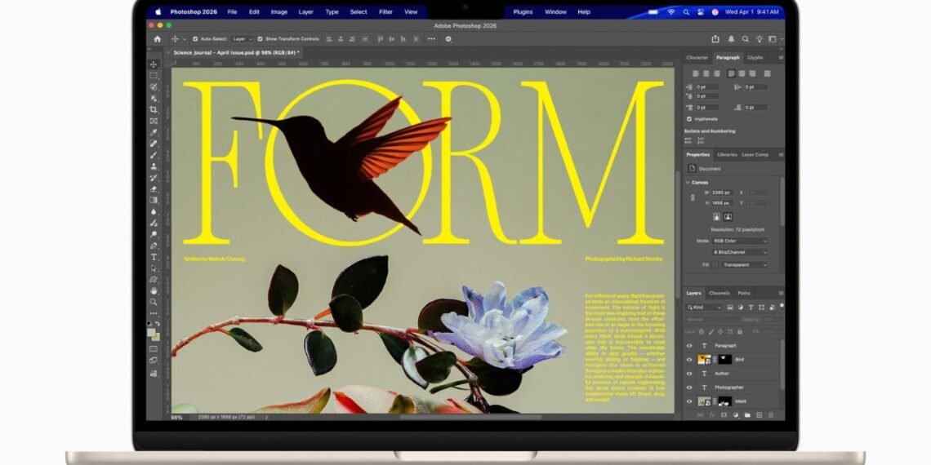Switch to the Glyphs tab
Image resolution: width=931 pixels, height=465 pixels.
click(x=755, y=58)
